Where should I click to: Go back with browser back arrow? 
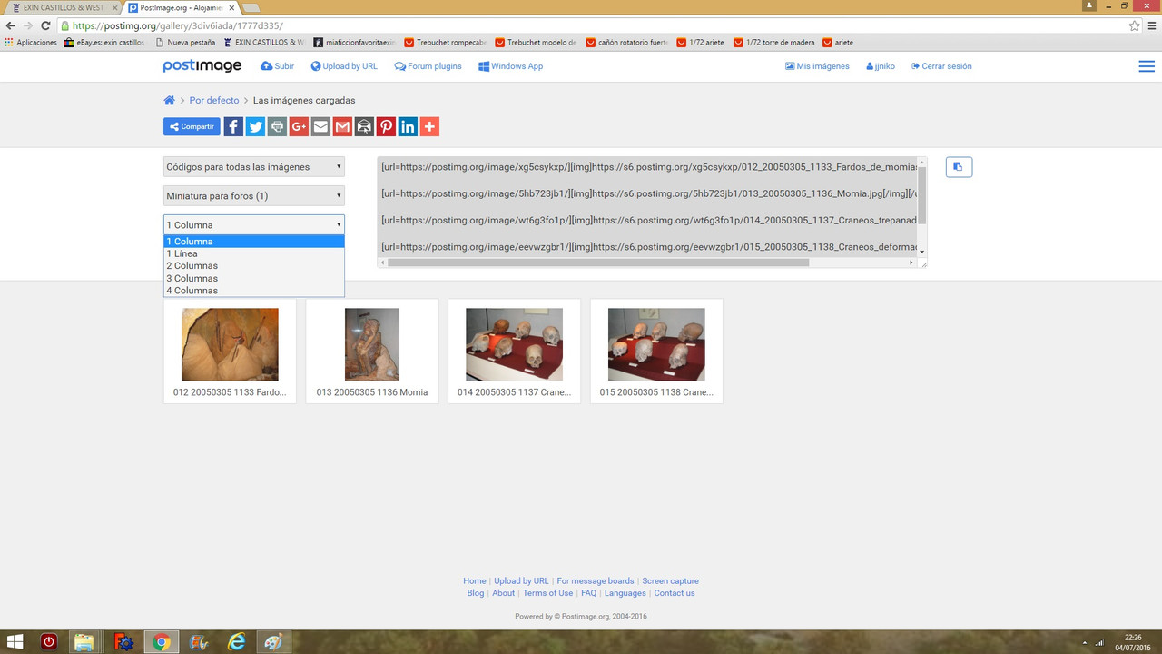coord(10,26)
